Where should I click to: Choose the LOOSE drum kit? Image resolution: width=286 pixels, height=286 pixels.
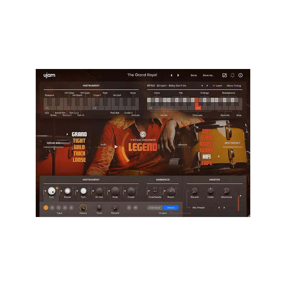click(79, 160)
